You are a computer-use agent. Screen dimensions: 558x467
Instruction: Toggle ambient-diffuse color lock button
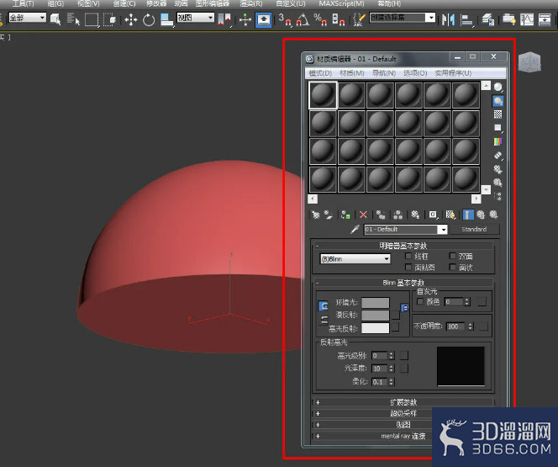pyautogui.click(x=324, y=305)
